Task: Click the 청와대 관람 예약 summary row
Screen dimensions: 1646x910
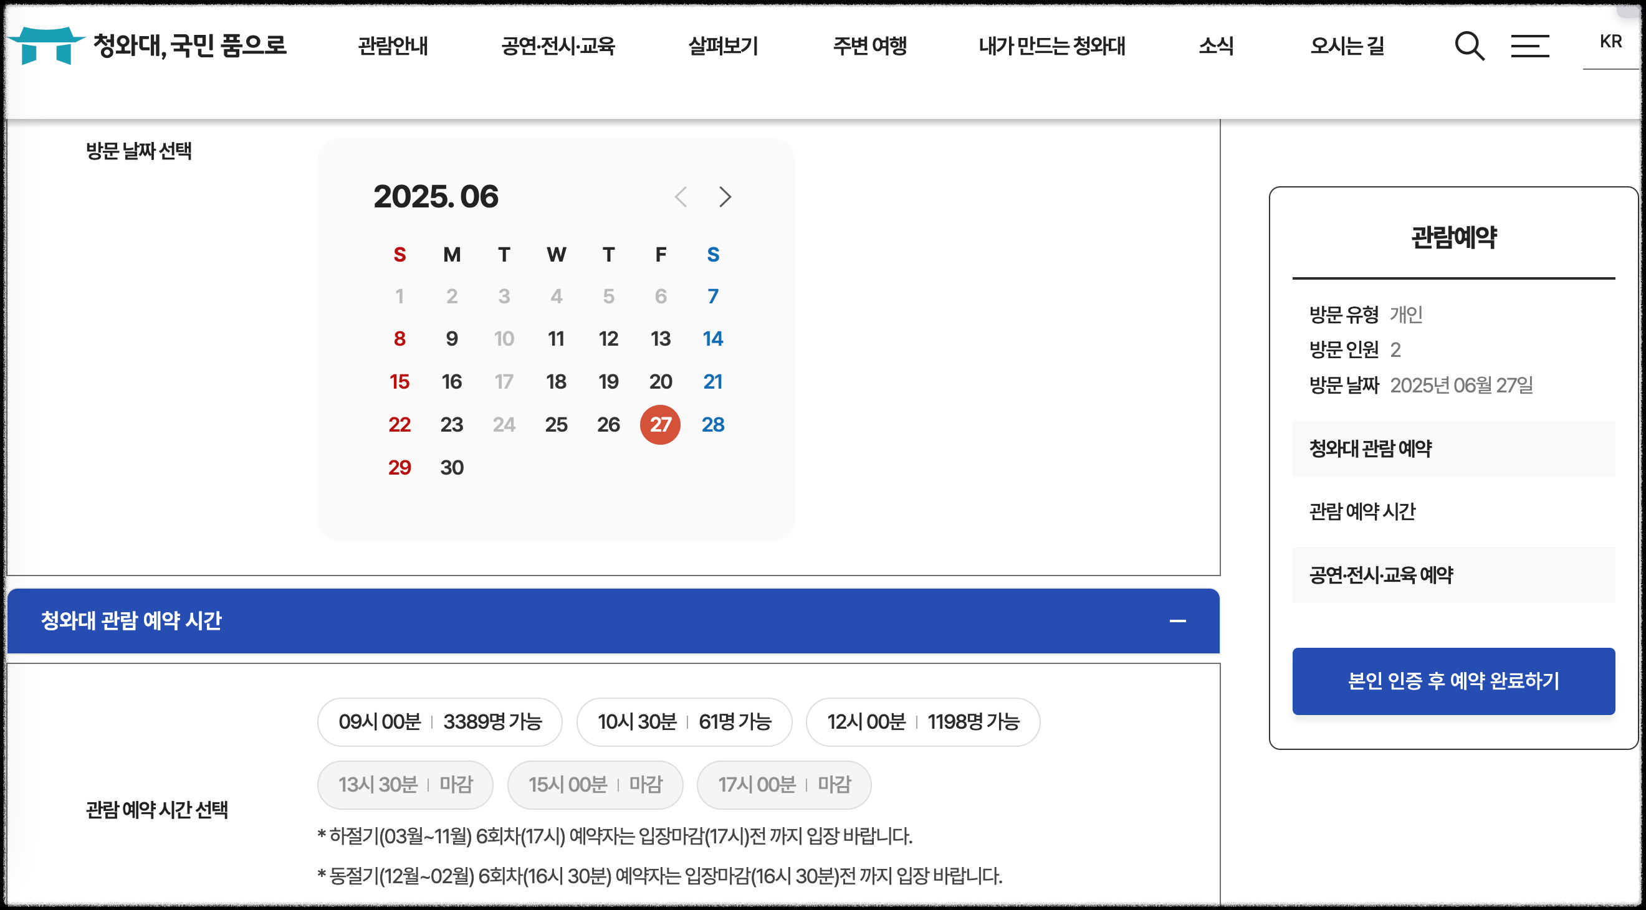Action: (1453, 448)
